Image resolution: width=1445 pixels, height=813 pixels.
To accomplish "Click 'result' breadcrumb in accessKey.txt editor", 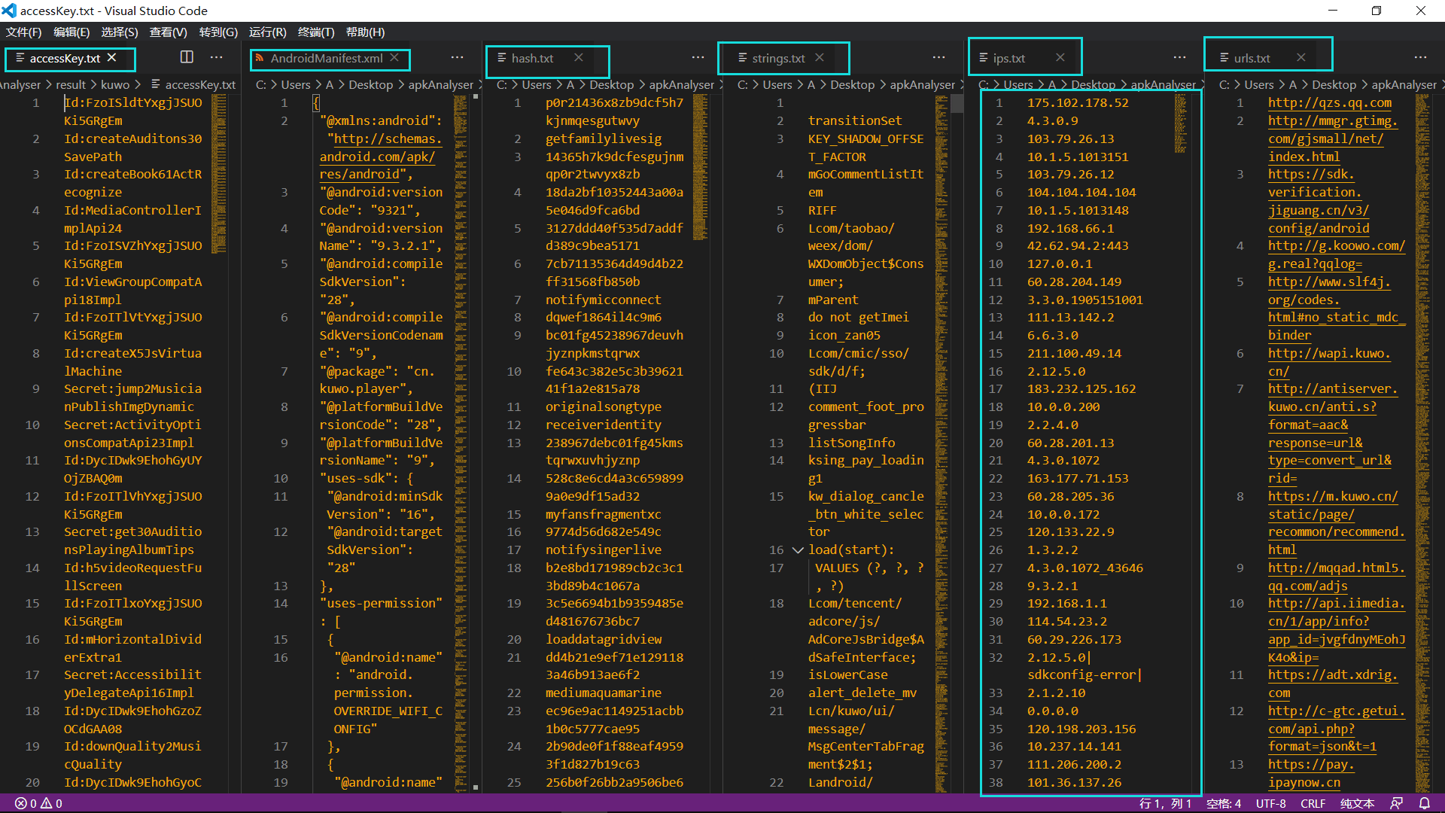I will [71, 84].
